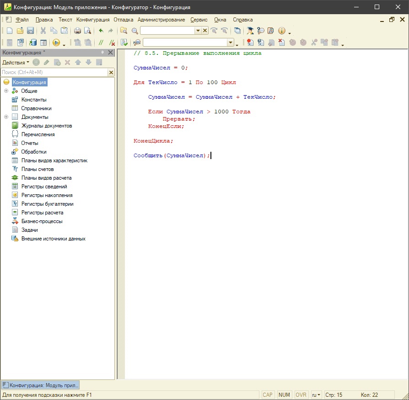This screenshot has width=409, height=400.
Task: Select the Конфигурация root node
Action: click(x=29, y=82)
